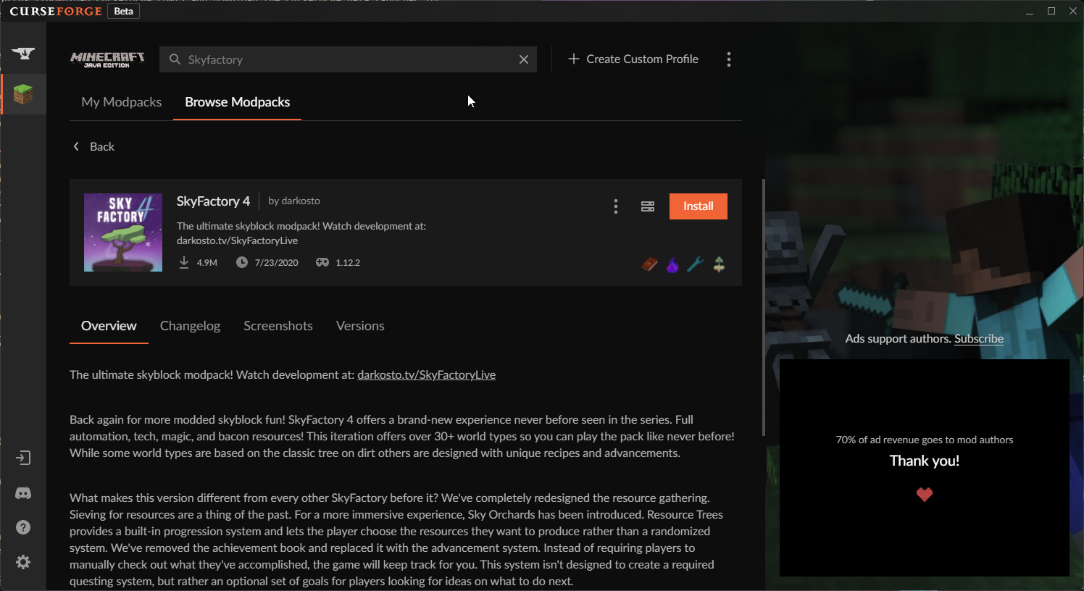Click the Minecraft Java Edition logo
1084x591 pixels.
[x=107, y=59]
